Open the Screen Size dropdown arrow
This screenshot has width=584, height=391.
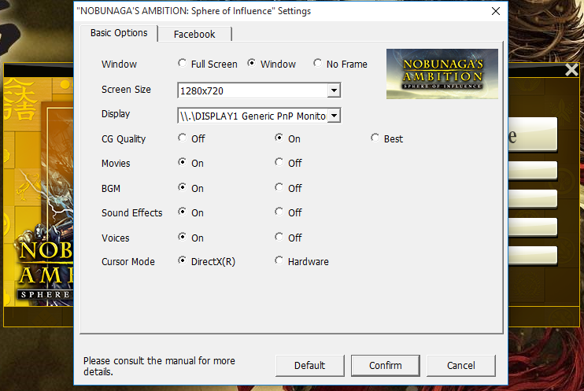(334, 90)
